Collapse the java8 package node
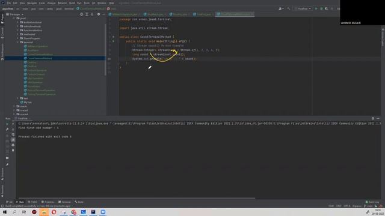This screenshot has width=385, height=216. pos(14,19)
